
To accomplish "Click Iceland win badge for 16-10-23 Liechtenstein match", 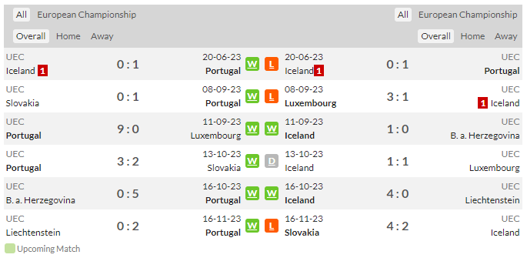I will click(272, 193).
